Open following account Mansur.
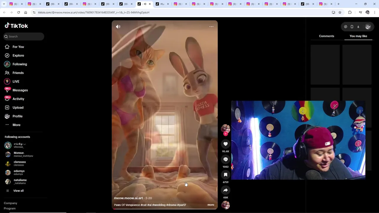 tap(19, 154)
